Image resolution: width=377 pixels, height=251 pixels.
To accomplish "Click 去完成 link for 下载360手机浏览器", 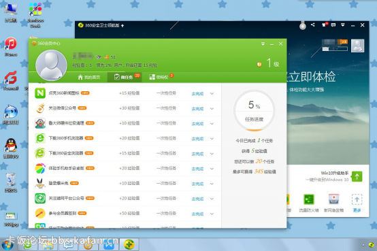I will tap(197, 139).
